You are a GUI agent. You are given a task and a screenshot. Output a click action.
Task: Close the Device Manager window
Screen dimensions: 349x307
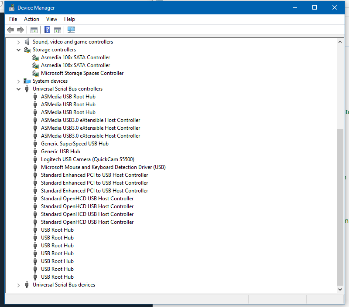[x=334, y=7]
